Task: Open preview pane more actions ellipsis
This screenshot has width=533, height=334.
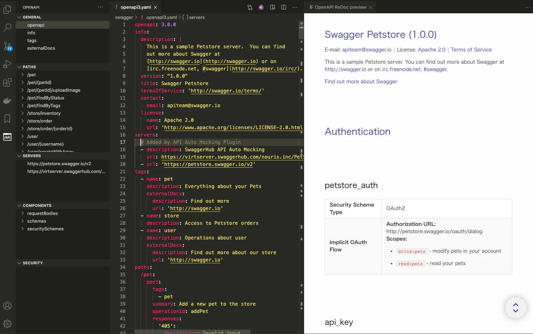Action: 528,7
